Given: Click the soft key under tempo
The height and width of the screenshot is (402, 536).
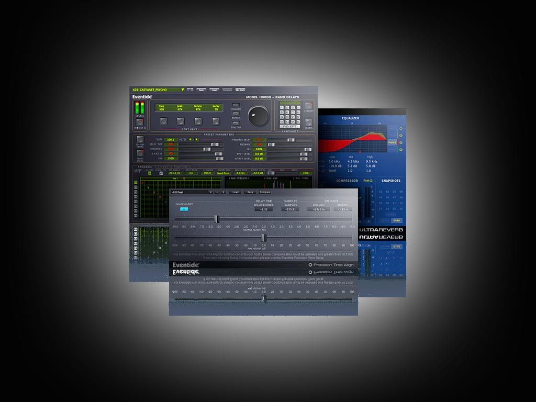Looking at the screenshot, I should tap(198, 121).
